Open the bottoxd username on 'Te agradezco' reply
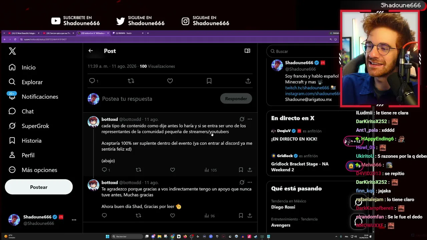 109,183
